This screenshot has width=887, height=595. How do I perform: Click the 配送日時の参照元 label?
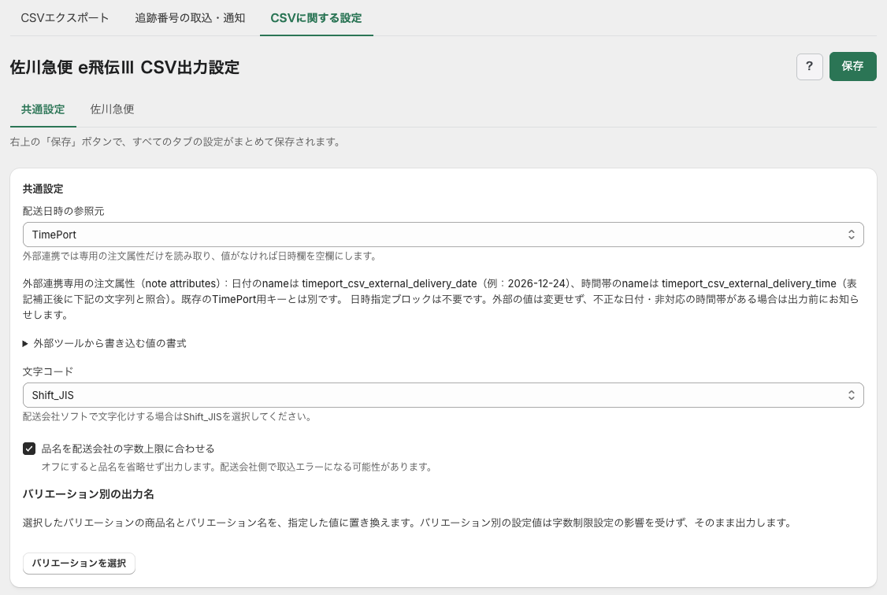click(63, 212)
